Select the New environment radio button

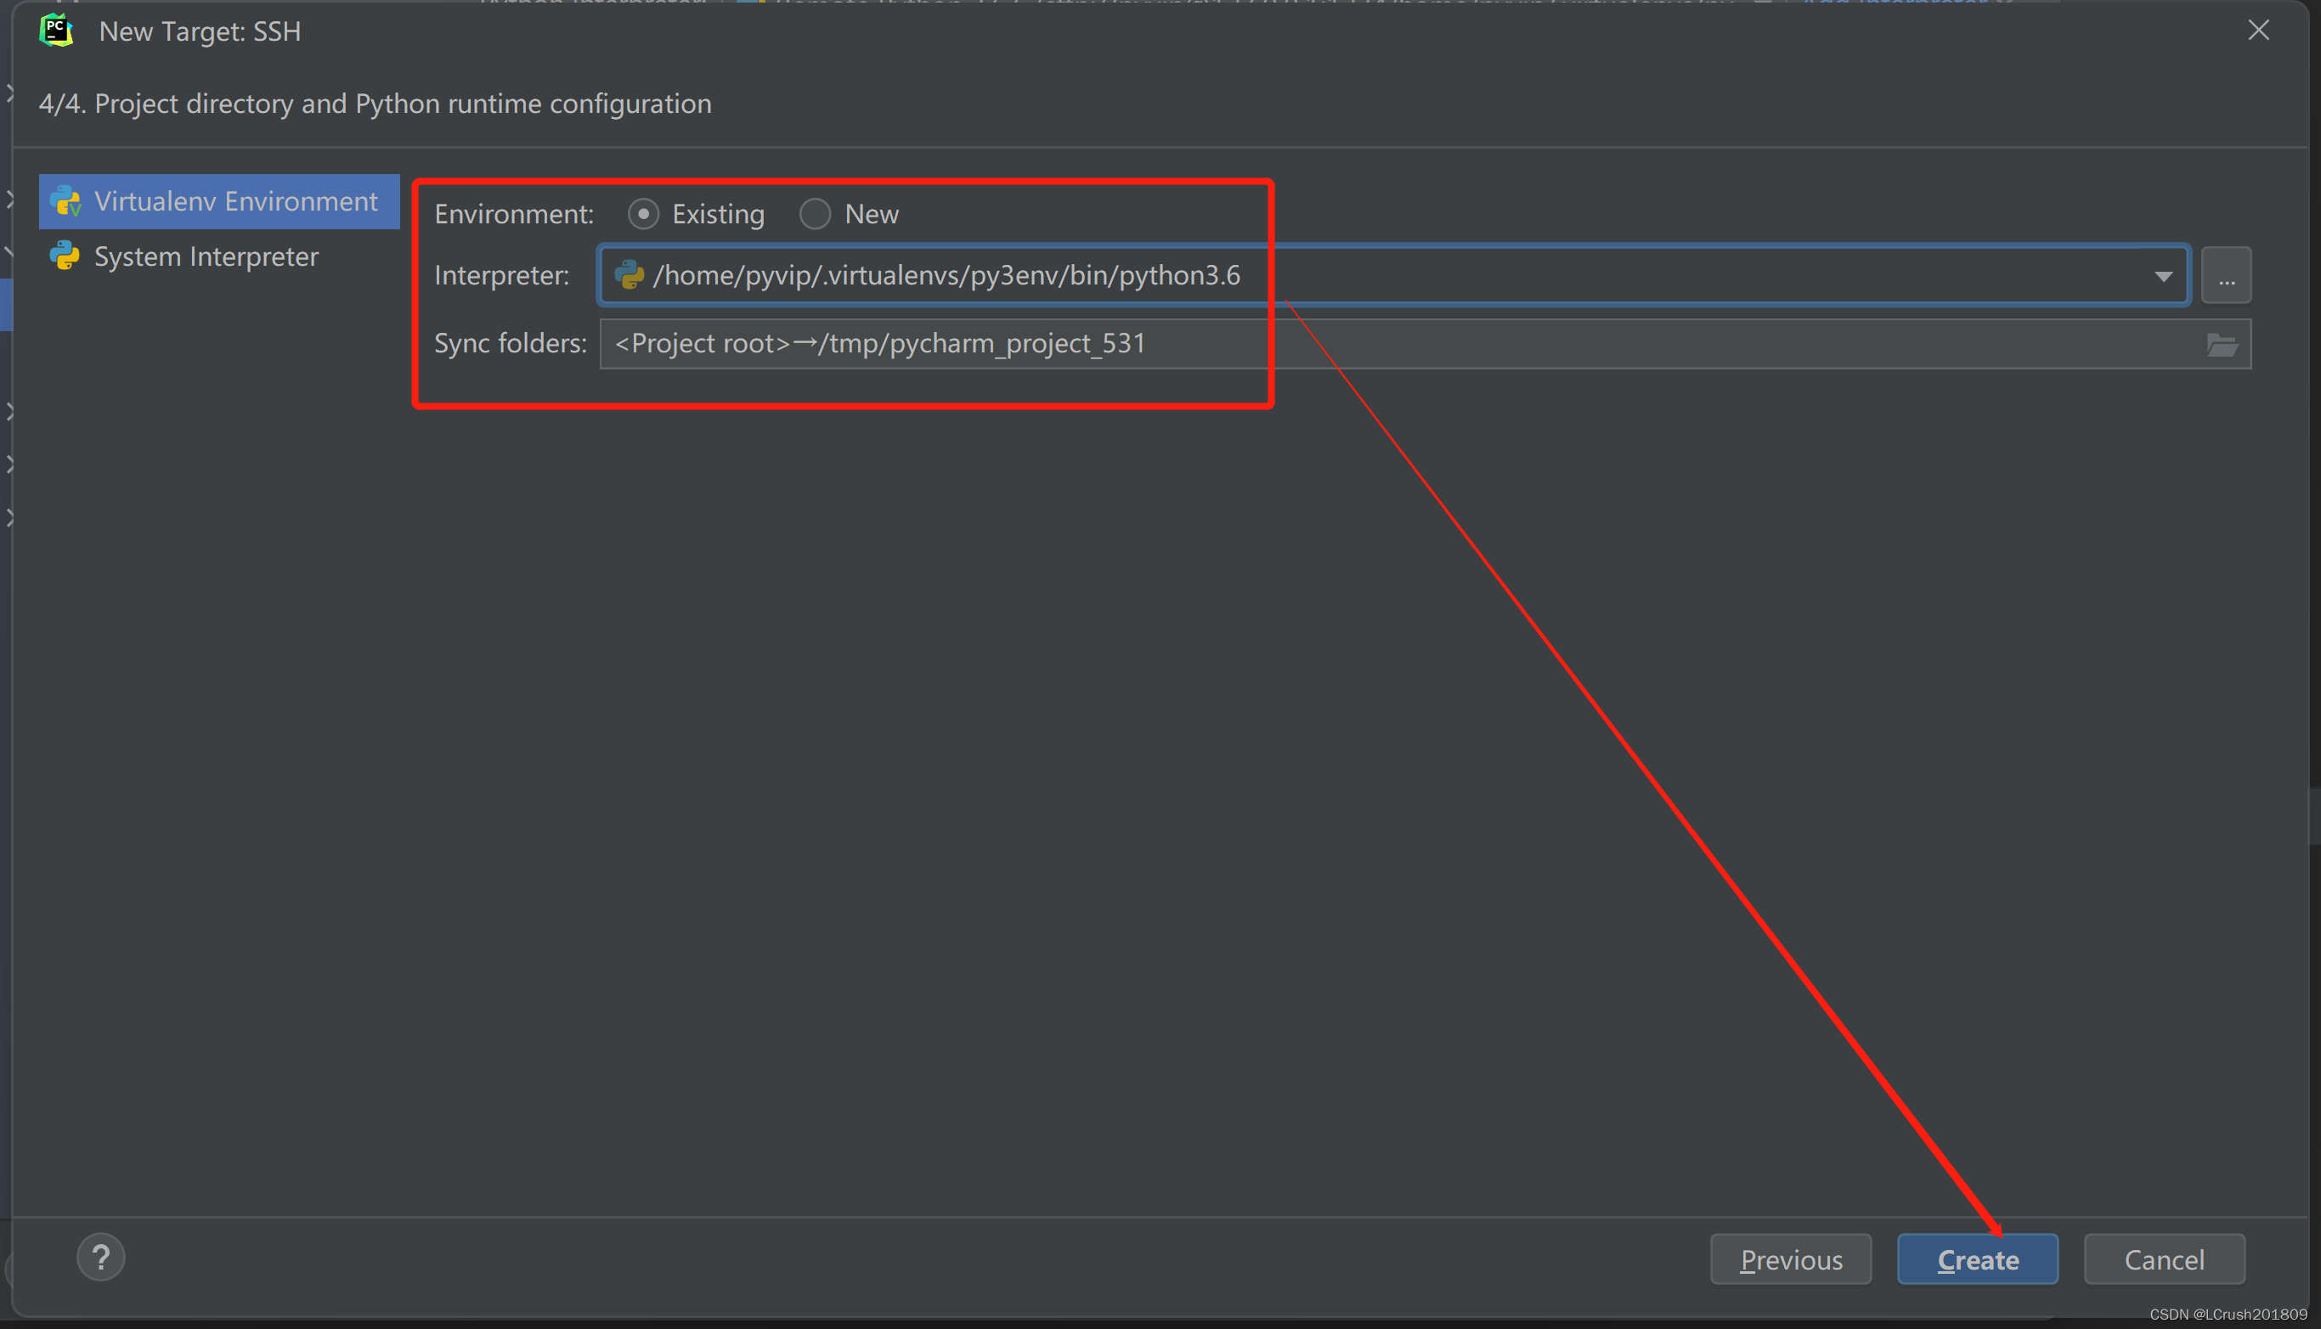pos(815,214)
